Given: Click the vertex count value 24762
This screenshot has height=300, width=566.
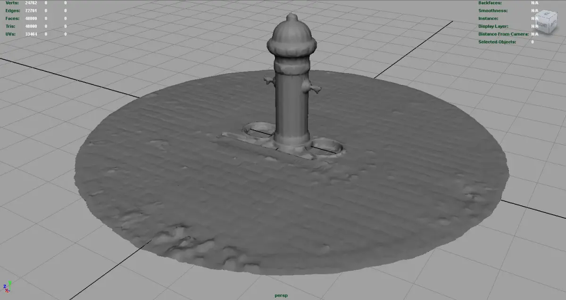Looking at the screenshot, I should 31,3.
